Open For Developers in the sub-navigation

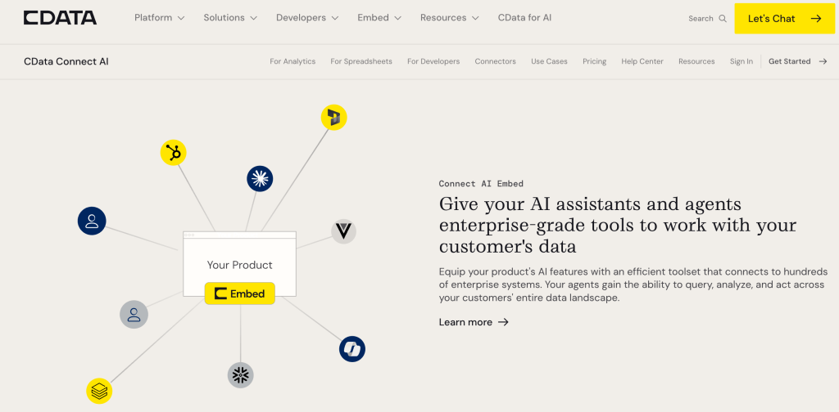pyautogui.click(x=433, y=61)
